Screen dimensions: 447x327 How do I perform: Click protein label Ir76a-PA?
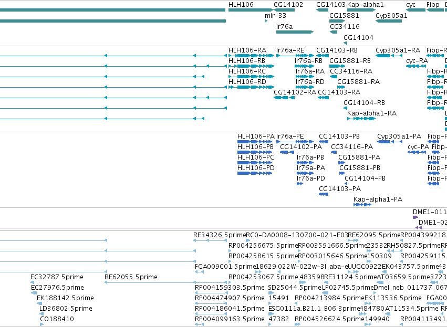pyautogui.click(x=311, y=168)
